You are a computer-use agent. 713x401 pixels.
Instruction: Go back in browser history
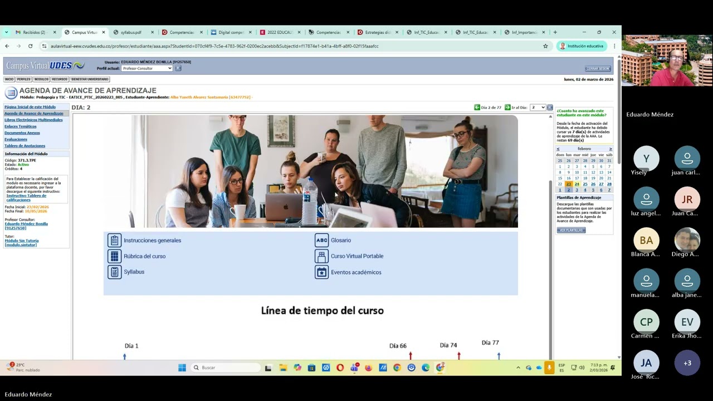coord(7,46)
